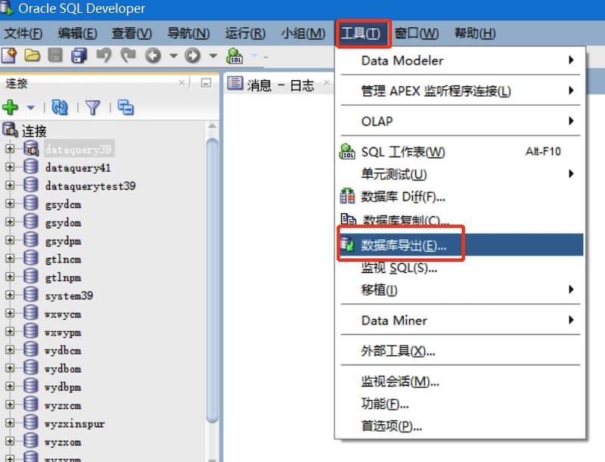Click the Save All toolbar icon
This screenshot has height=462, width=605.
(x=79, y=55)
